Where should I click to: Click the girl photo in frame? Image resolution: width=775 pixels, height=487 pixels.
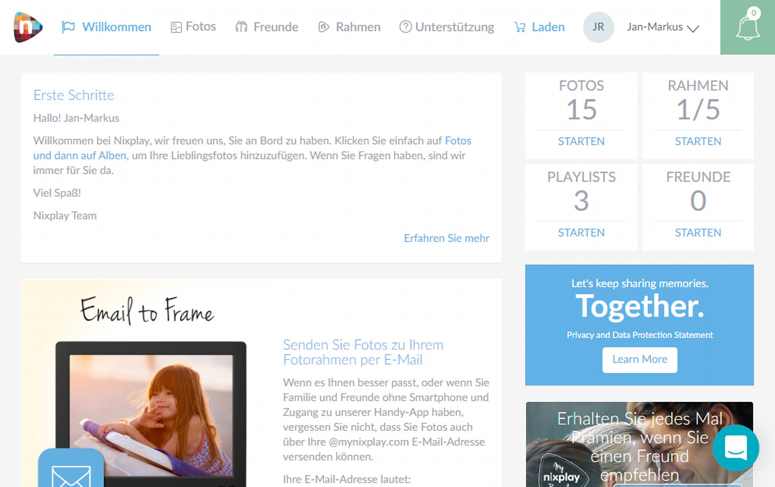(152, 416)
